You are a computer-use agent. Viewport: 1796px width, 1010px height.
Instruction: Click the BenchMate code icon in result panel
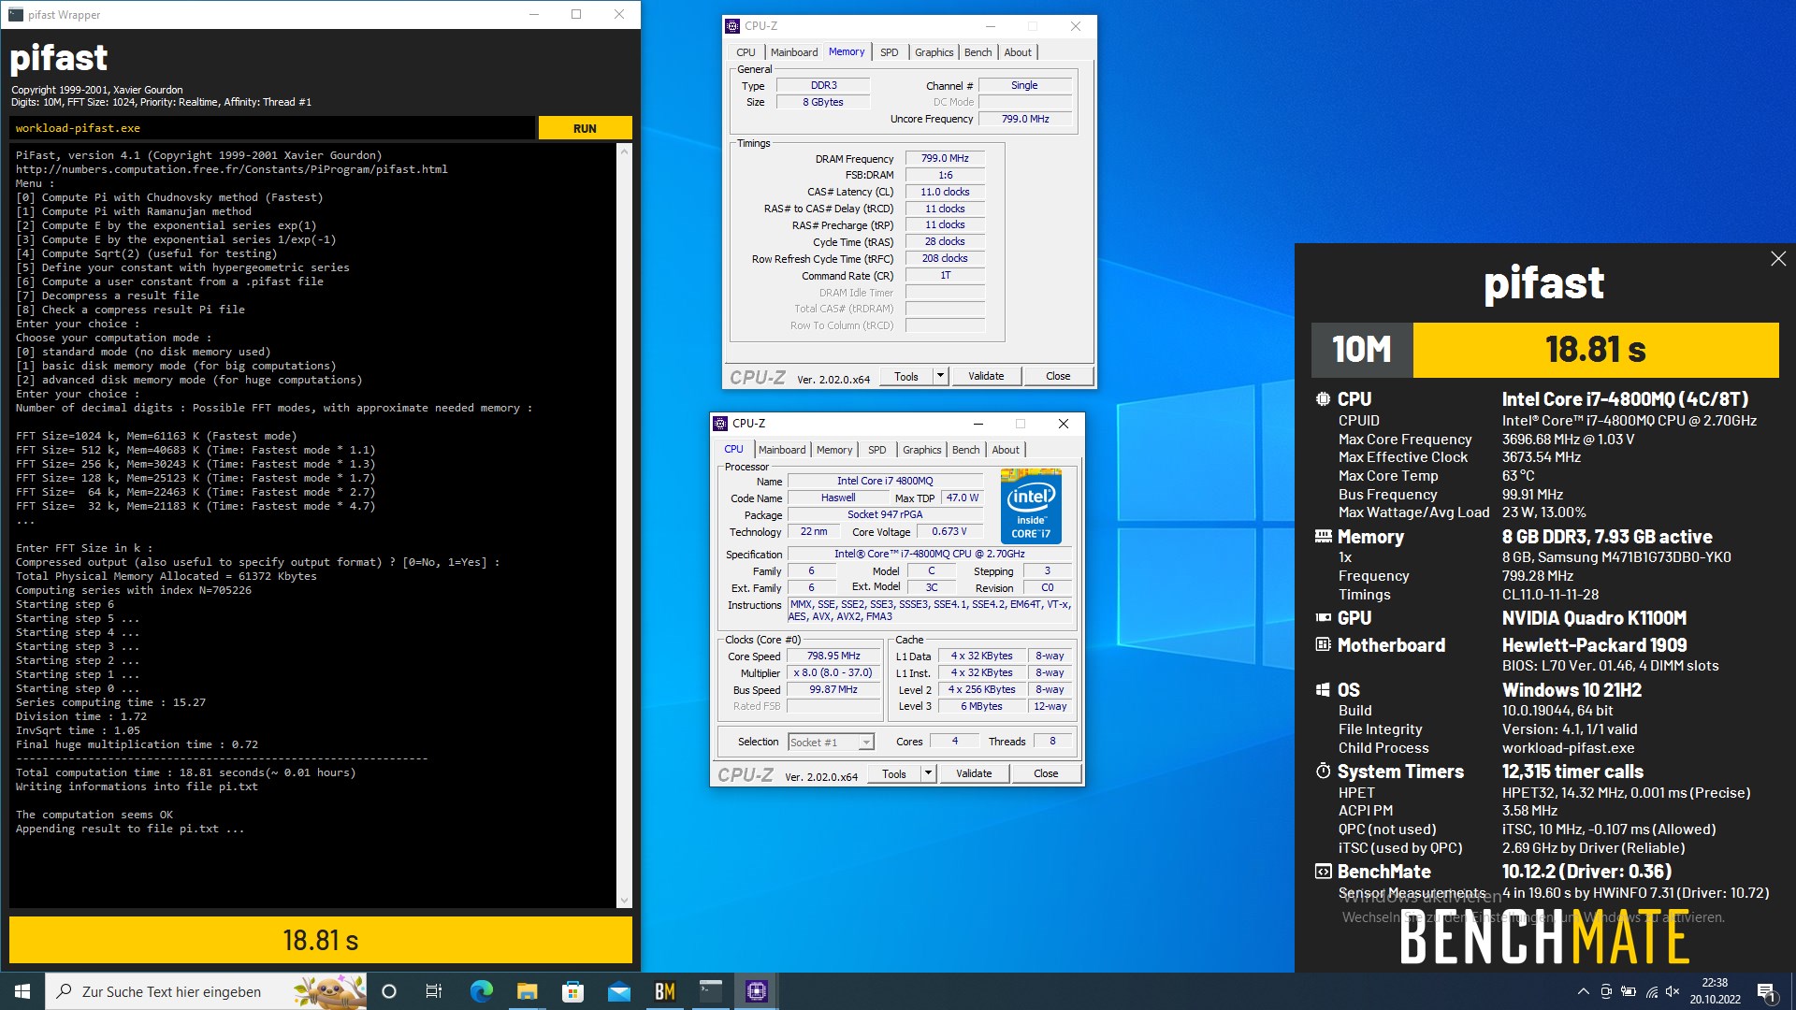point(1323,872)
